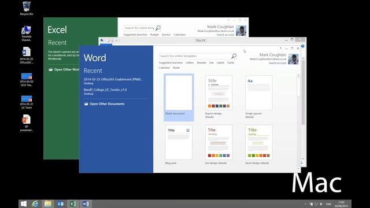Click the Word template list scroll-up arrow
Image resolution: width=370 pixels, height=208 pixels.
click(298, 76)
